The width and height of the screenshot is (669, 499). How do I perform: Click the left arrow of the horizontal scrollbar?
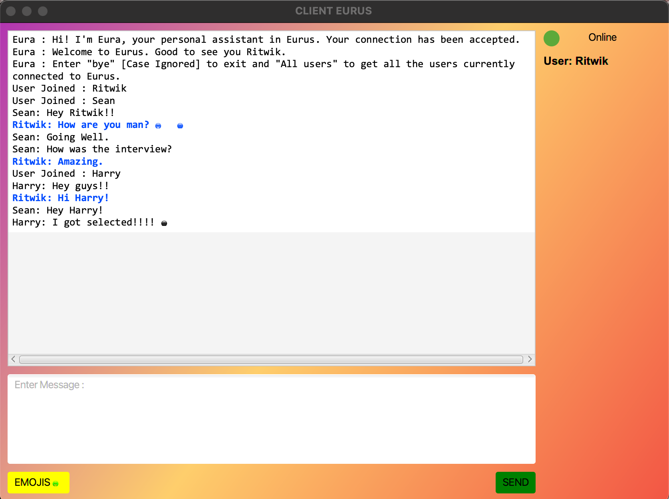[x=13, y=359]
